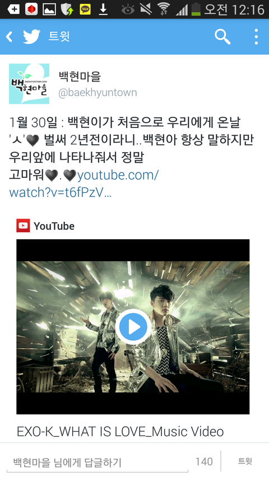This screenshot has height=479, width=269.
Task: Open the three-dot overflow menu
Action: pyautogui.click(x=256, y=37)
